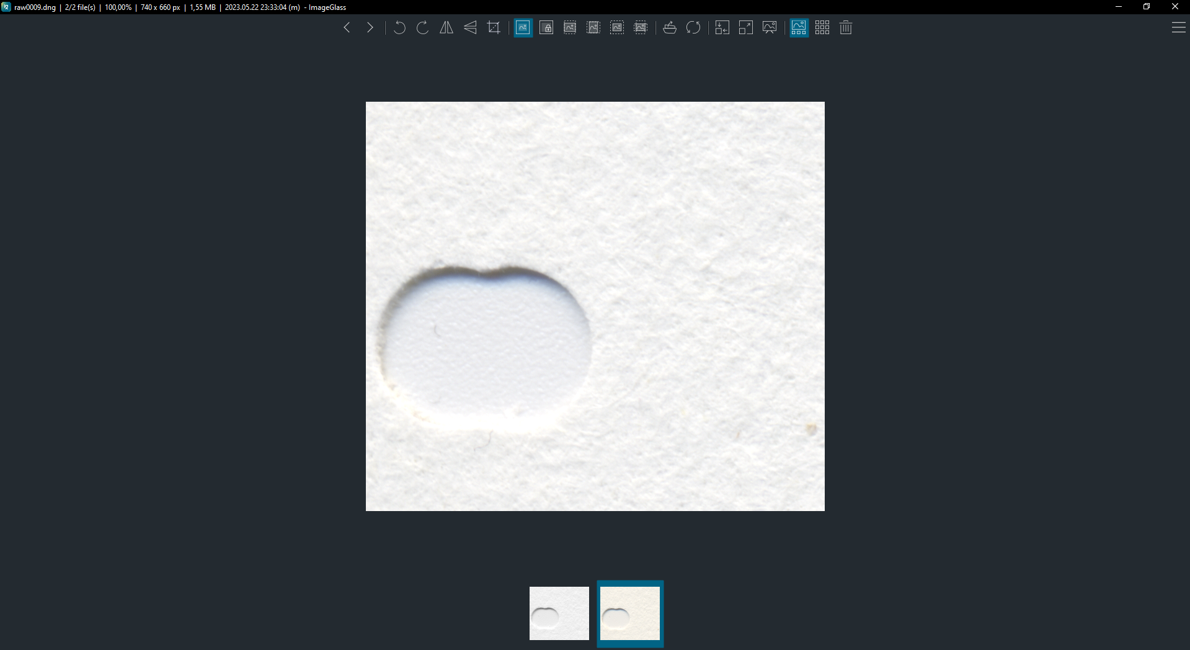The height and width of the screenshot is (650, 1190).
Task: Enable Lock Zoom ratio mode
Action: pos(546,28)
